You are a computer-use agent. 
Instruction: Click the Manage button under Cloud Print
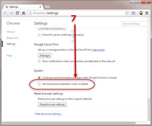(45, 56)
